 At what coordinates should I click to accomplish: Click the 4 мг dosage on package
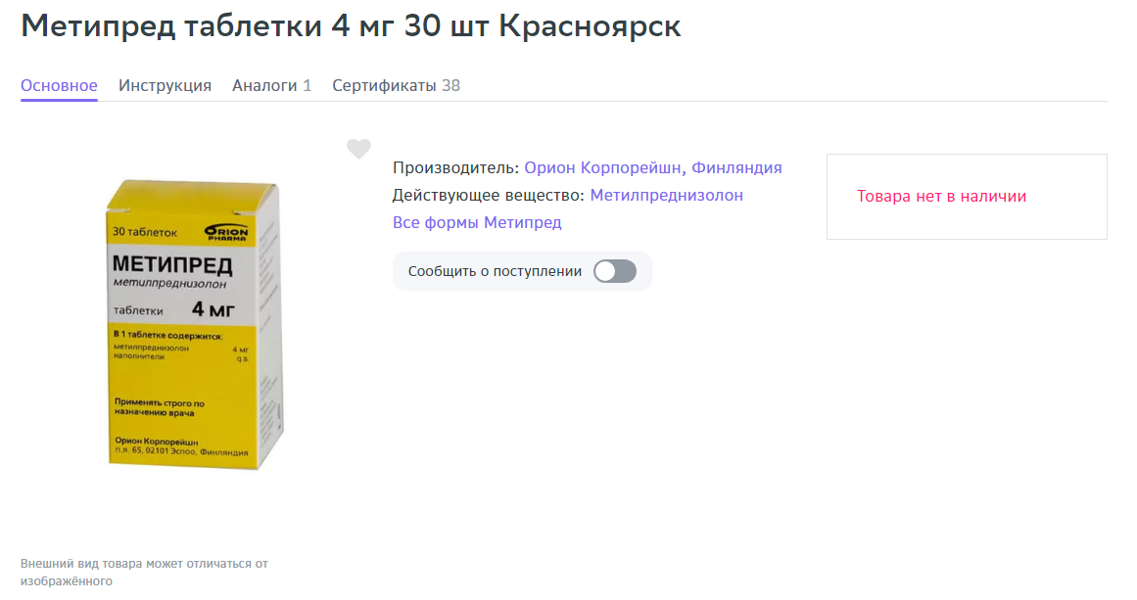[213, 309]
